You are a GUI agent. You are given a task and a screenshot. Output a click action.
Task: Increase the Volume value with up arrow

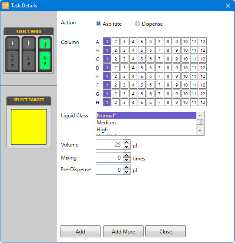(x=127, y=142)
